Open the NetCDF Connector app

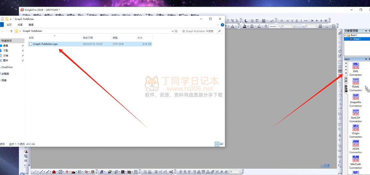coord(355,116)
